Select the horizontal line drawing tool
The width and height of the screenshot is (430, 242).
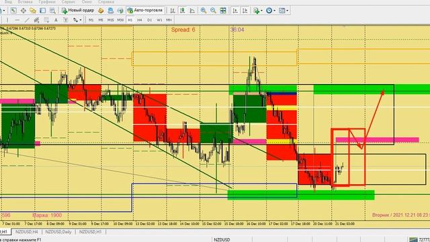coord(17,20)
